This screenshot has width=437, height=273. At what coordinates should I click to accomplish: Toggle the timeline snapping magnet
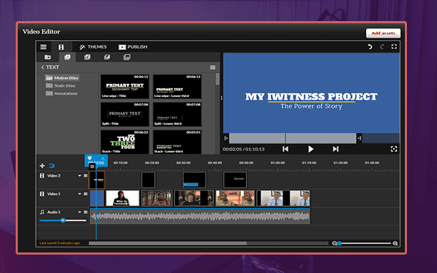pyautogui.click(x=52, y=166)
